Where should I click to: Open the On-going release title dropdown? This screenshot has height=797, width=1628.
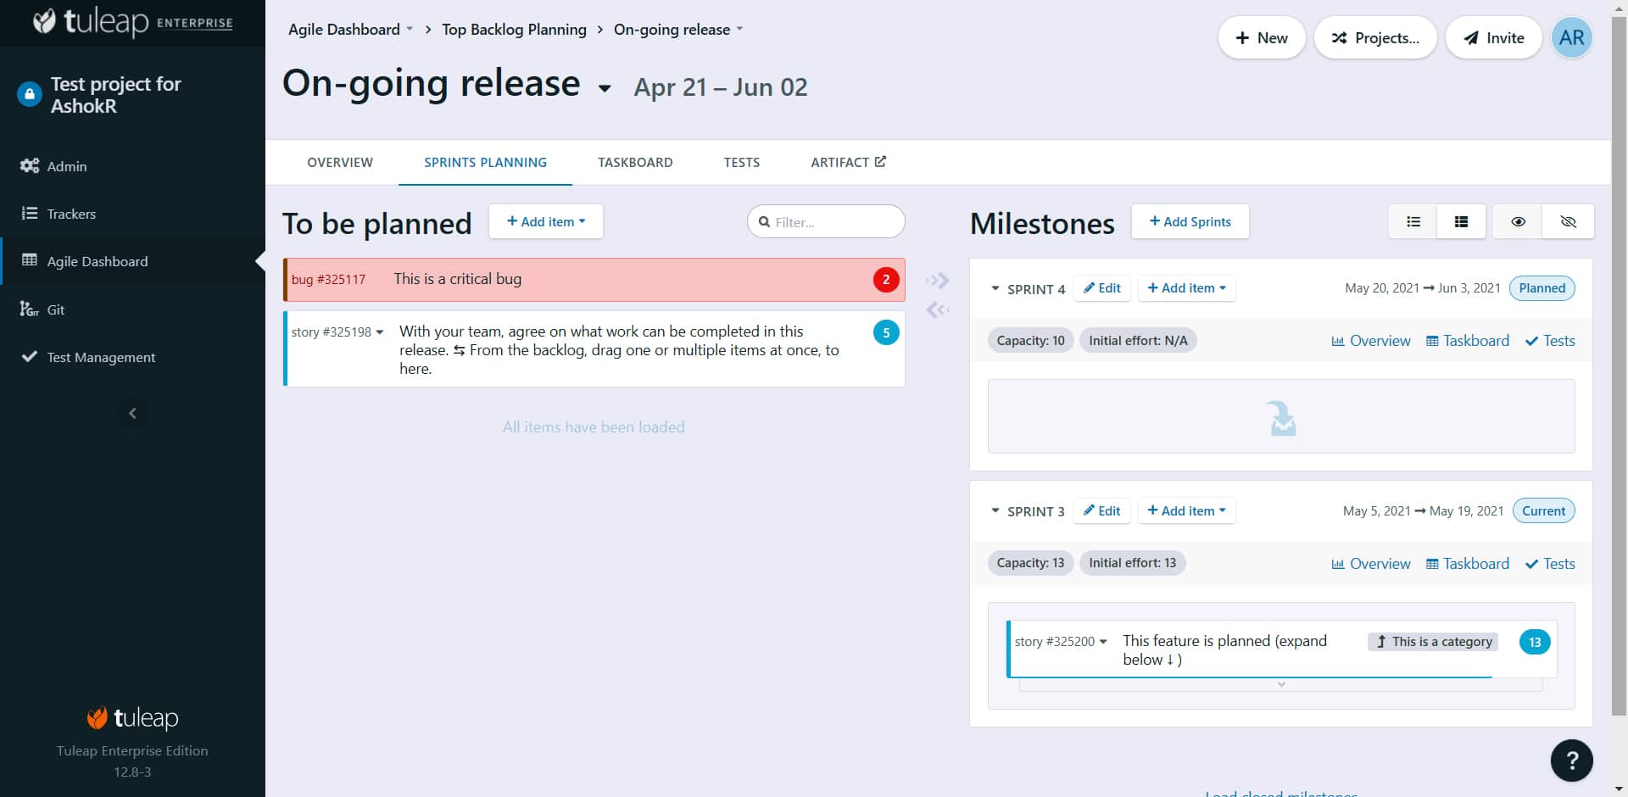pyautogui.click(x=605, y=88)
